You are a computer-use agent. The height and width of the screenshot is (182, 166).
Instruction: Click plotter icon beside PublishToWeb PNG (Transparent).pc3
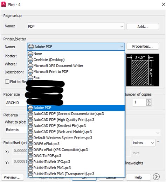[30, 174]
